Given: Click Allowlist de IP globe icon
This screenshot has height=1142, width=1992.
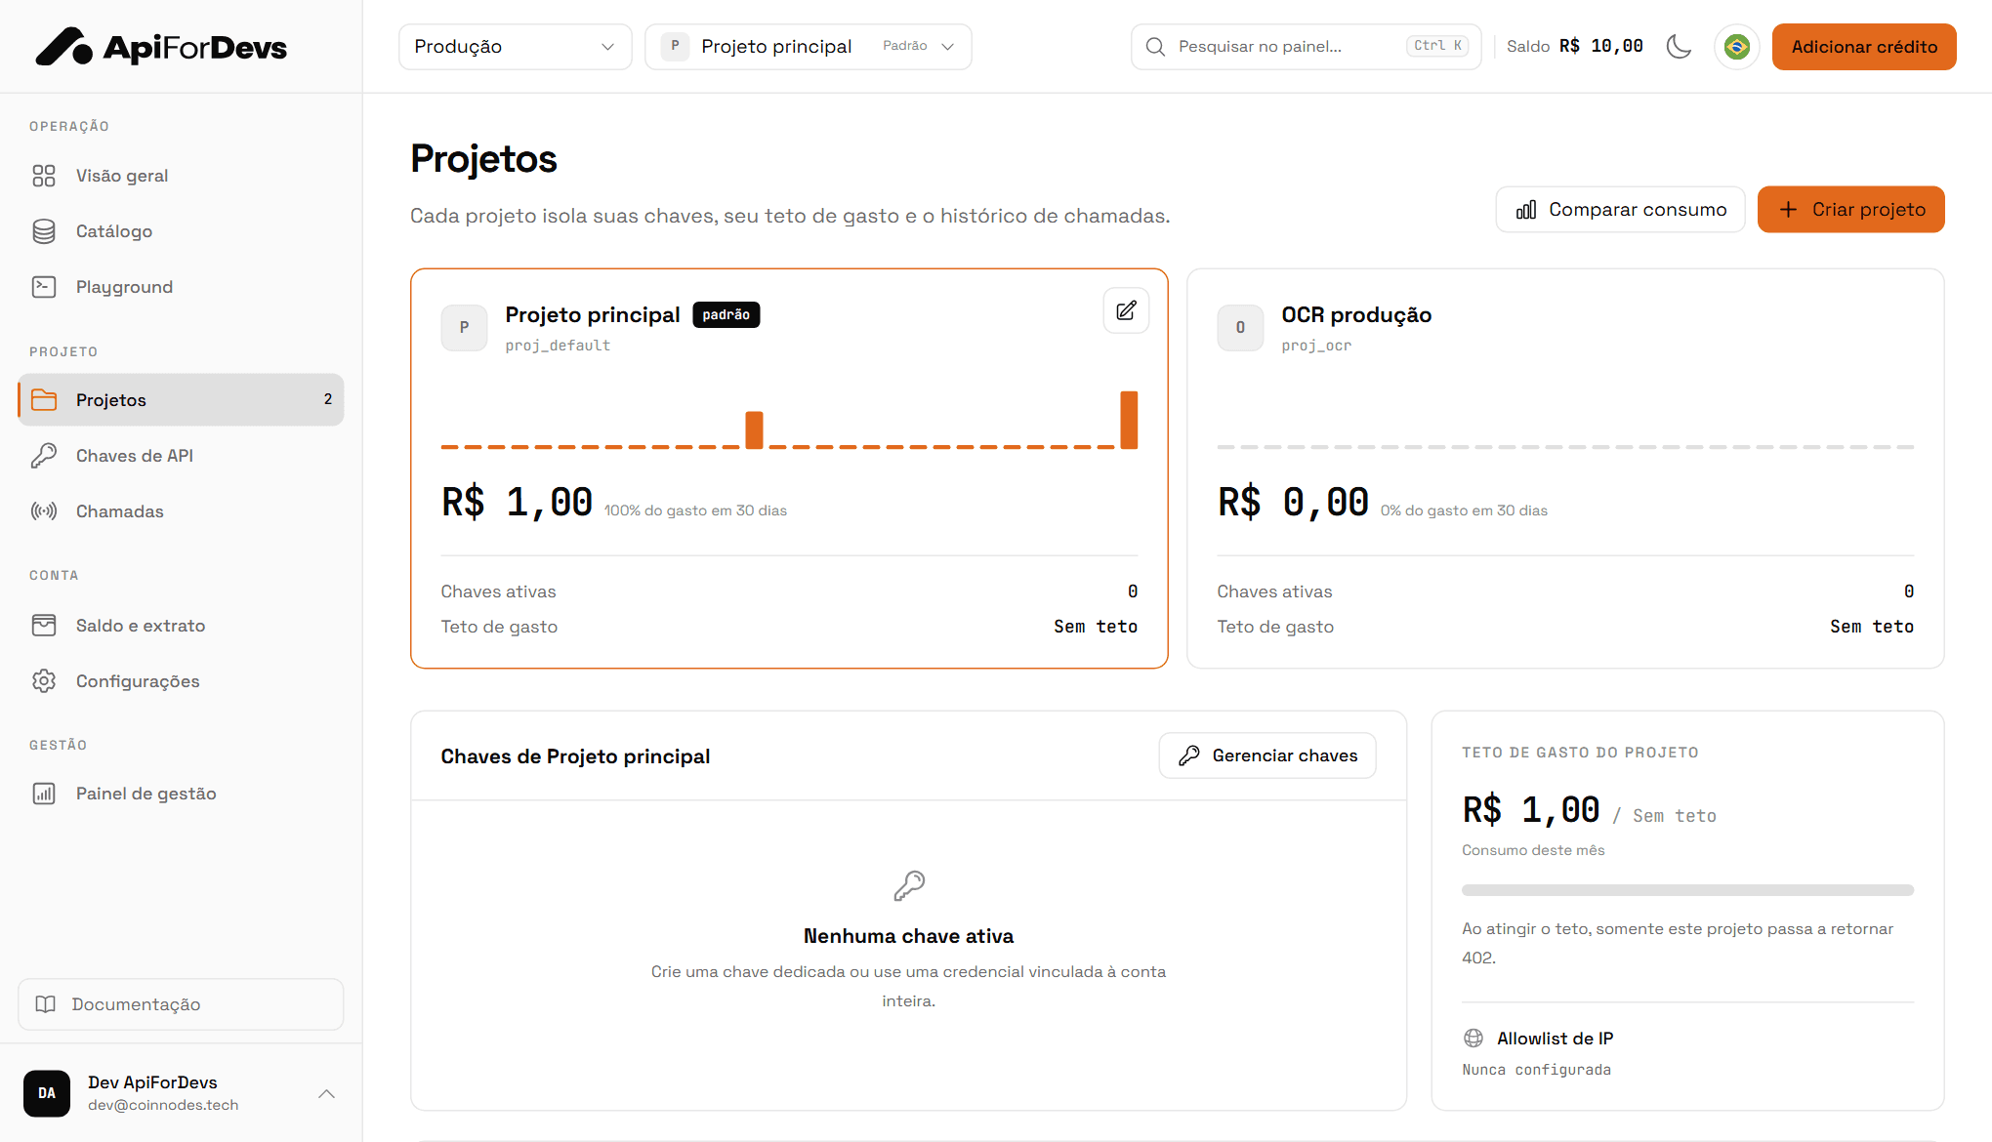Looking at the screenshot, I should pos(1473,1039).
